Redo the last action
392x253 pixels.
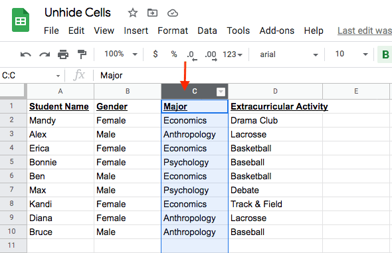tap(45, 54)
